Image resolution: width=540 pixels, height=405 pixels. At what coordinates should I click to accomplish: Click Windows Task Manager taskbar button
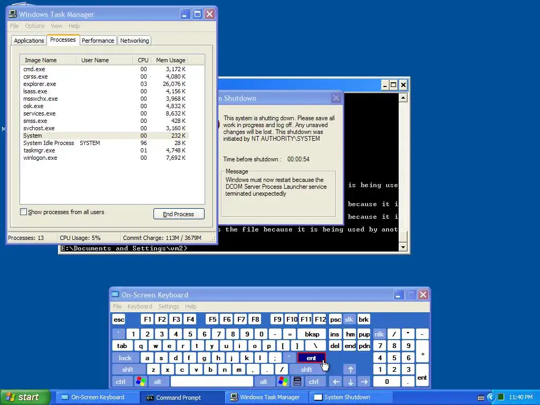pos(266,398)
